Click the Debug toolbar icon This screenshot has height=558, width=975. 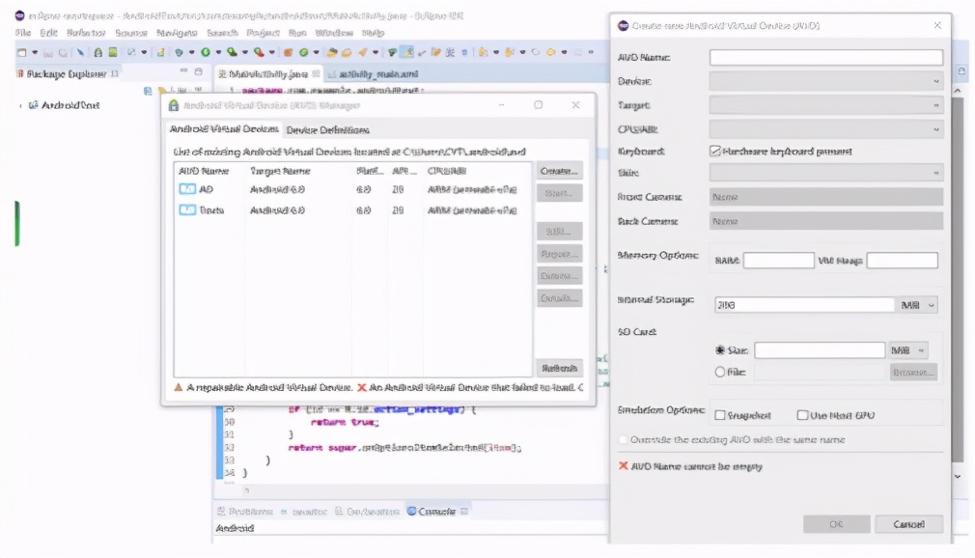click(x=179, y=51)
